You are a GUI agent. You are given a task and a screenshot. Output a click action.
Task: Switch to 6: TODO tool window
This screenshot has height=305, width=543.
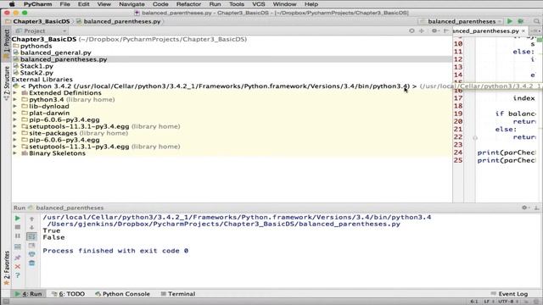point(68,294)
